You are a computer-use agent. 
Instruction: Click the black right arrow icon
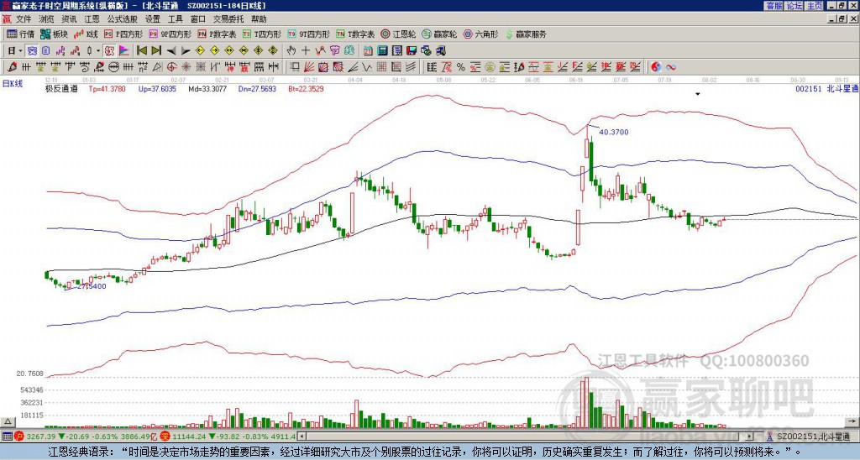[186, 51]
